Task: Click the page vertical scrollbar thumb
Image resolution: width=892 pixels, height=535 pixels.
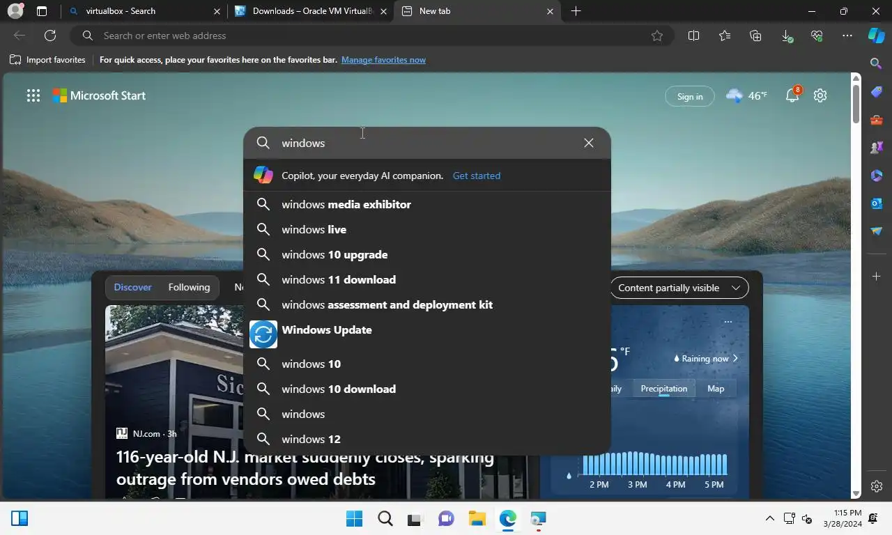Action: [856, 103]
